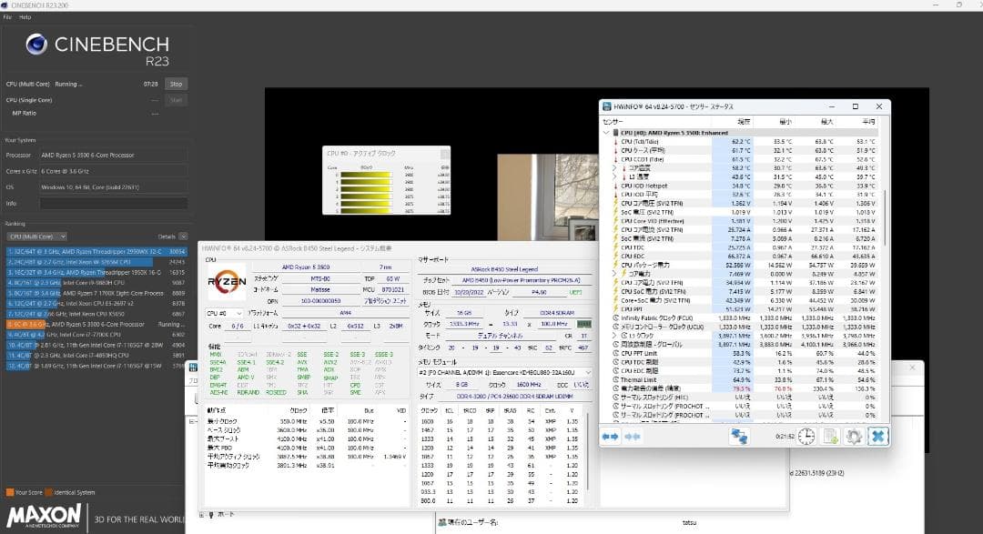Click the expand layout arrows icon in HWiNFO
The width and height of the screenshot is (983, 534).
click(x=610, y=437)
